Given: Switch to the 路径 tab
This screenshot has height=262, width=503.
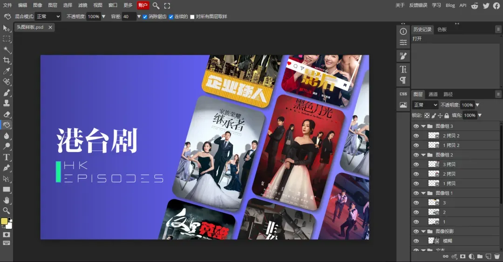Looking at the screenshot, I should tap(448, 94).
